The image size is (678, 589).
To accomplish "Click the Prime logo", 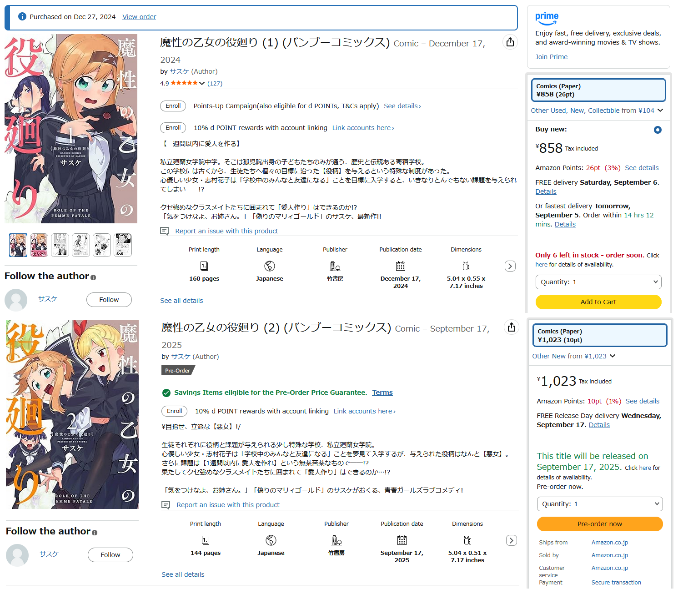I will [x=547, y=19].
